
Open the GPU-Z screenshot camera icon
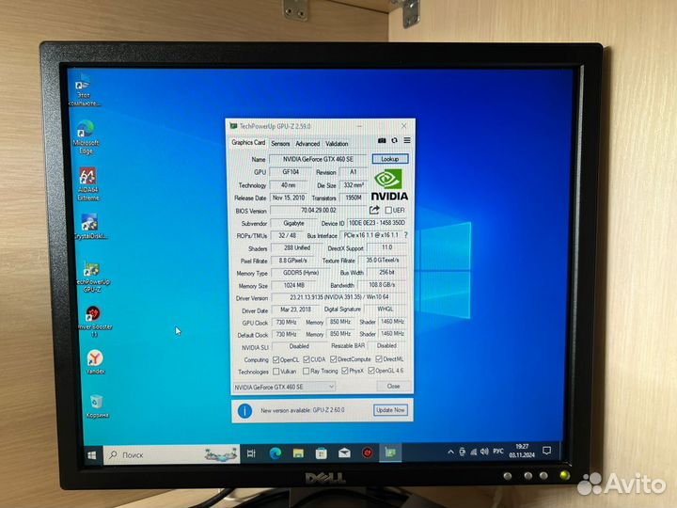(382, 140)
